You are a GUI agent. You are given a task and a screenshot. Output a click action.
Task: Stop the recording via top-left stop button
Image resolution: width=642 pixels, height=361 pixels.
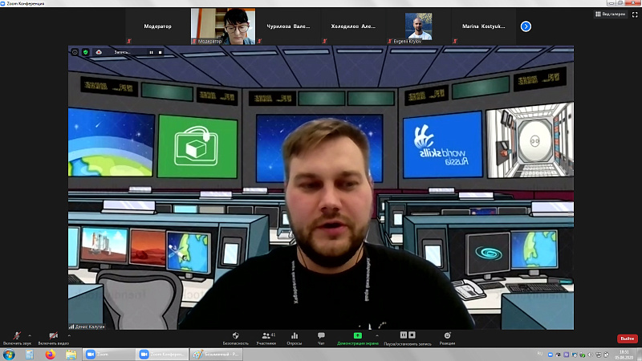coord(160,52)
